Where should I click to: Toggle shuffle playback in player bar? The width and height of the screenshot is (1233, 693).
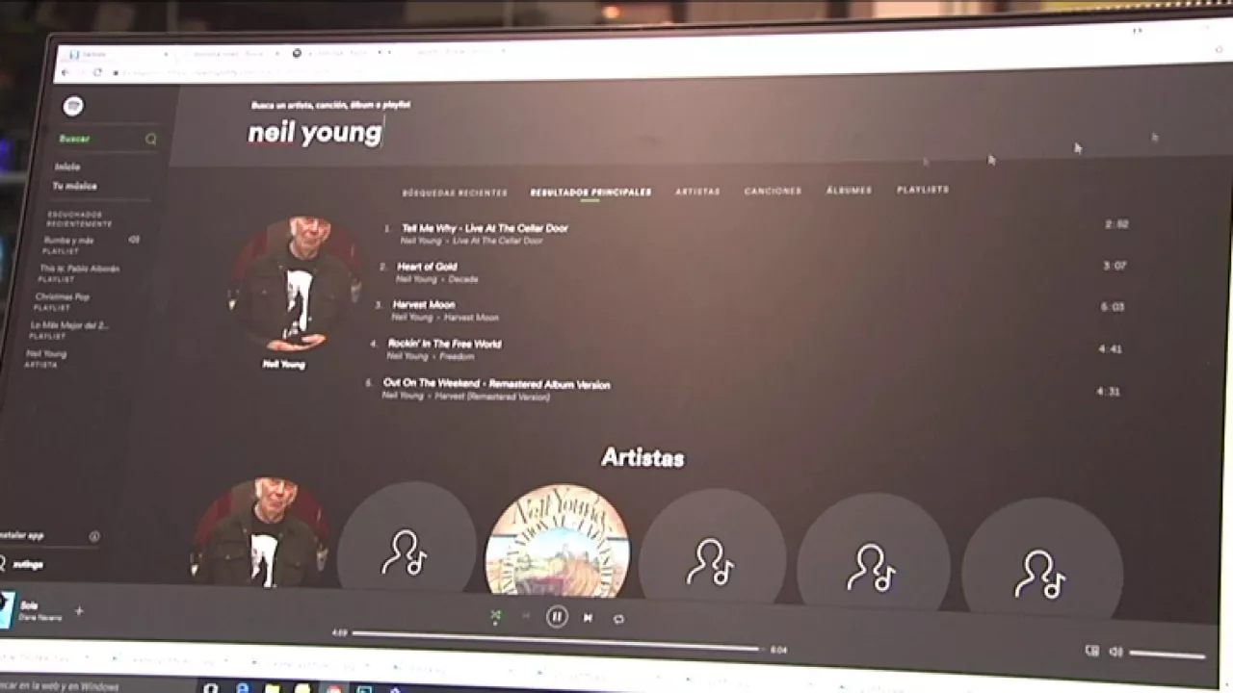[x=495, y=616]
